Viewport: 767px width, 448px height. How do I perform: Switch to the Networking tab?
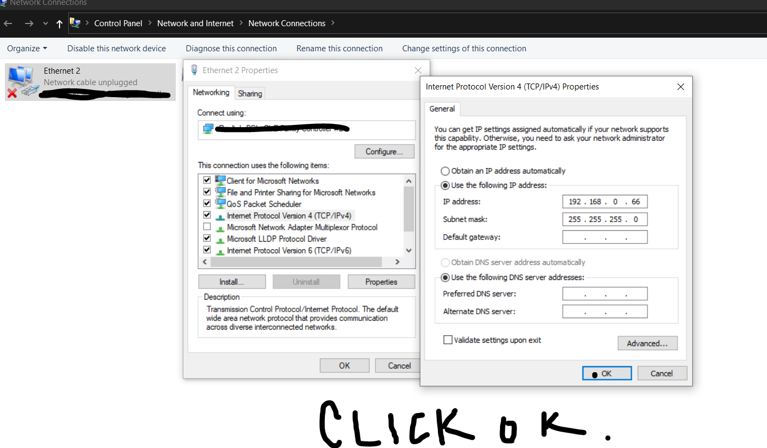[x=211, y=93]
